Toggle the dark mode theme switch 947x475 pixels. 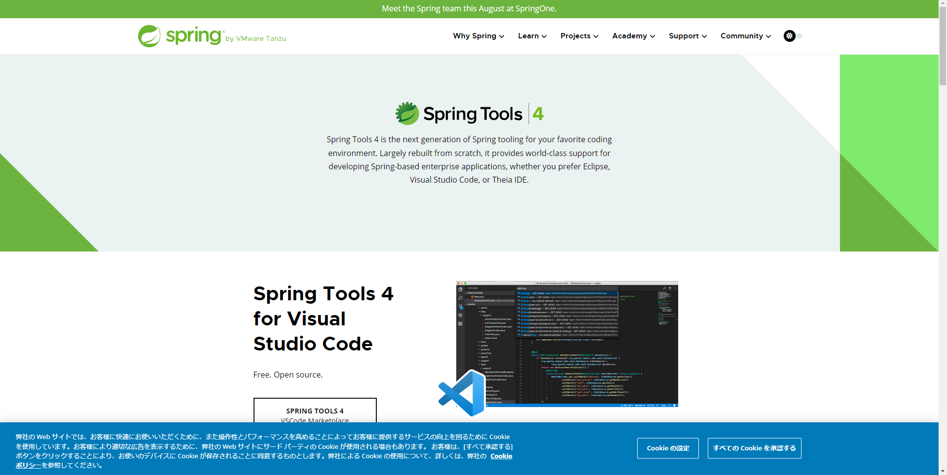pos(792,36)
